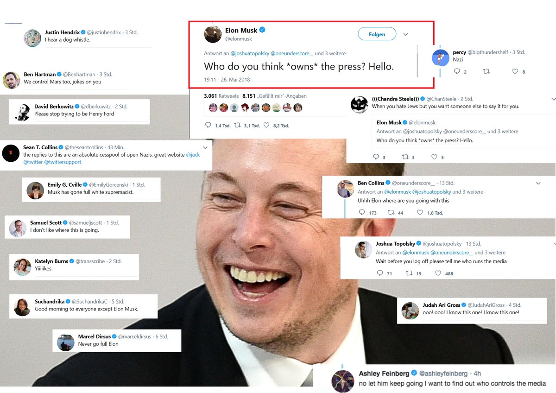Like the main Elon Musk tweet

(266, 126)
